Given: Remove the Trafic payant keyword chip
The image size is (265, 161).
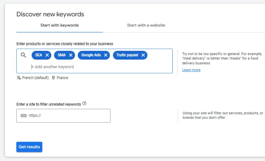Looking at the screenshot, I should (143, 55).
